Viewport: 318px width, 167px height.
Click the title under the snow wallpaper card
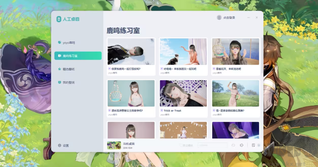click(126, 69)
